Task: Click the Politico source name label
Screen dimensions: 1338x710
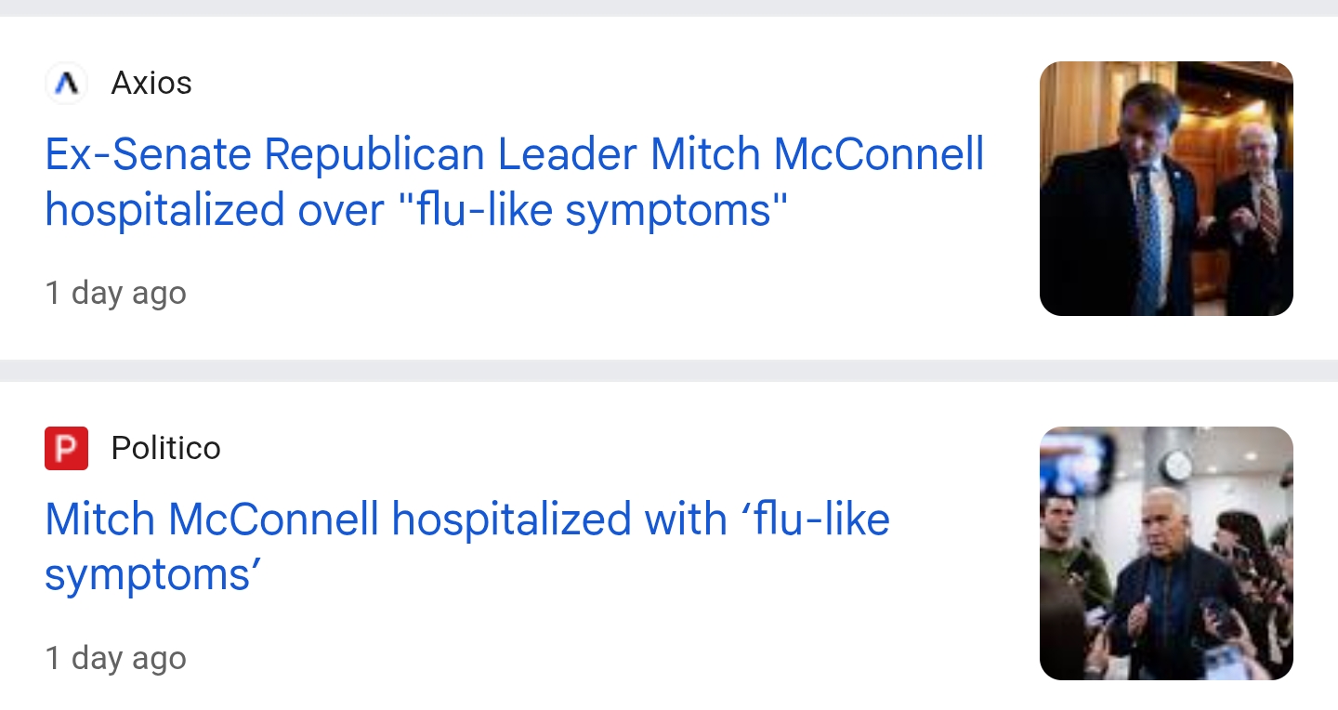Action: pyautogui.click(x=165, y=448)
